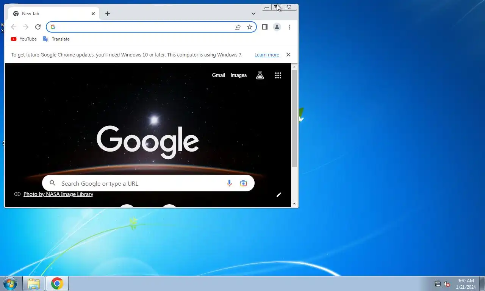Viewport: 485px width, 291px height.
Task: Open File Explorer from the taskbar
Action: coord(34,283)
